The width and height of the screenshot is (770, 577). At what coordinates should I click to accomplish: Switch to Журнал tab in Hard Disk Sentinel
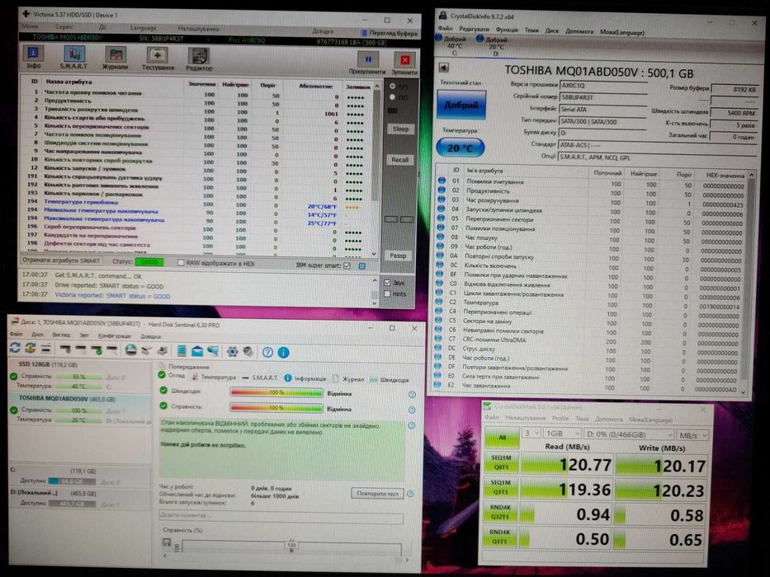coord(348,379)
